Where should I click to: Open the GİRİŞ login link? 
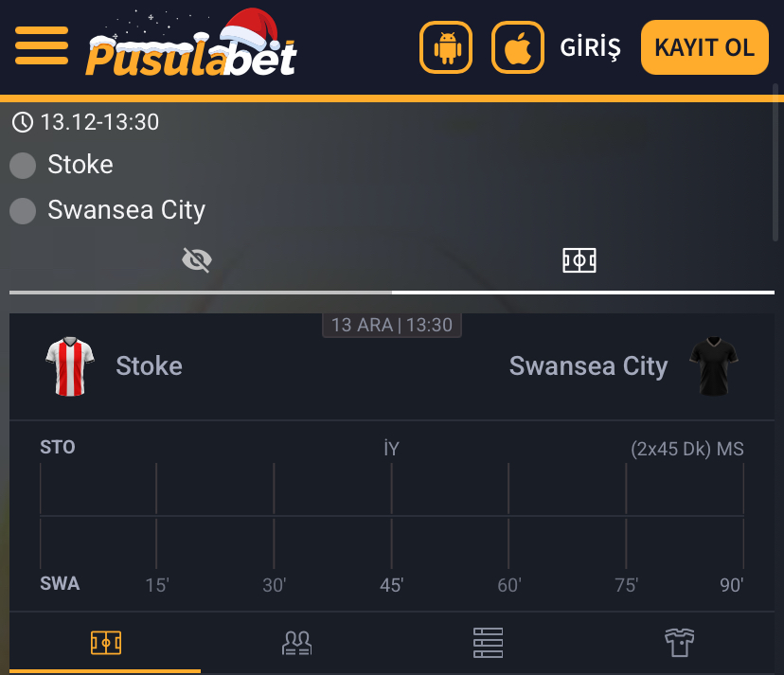(589, 47)
